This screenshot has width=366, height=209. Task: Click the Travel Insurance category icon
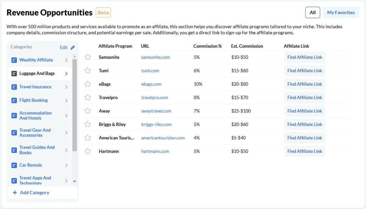tap(14, 87)
